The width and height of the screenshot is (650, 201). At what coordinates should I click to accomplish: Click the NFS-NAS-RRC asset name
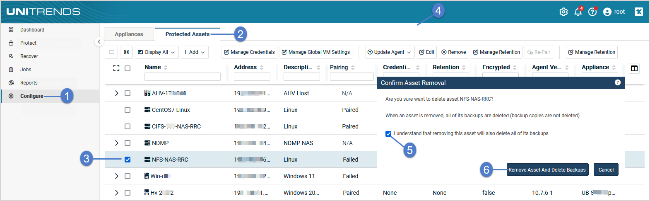(170, 160)
